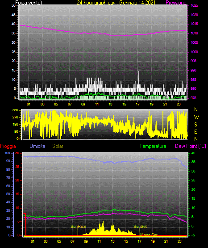Click '25' on the red rain axis
Image resolution: width=208 pixels, height=248 pixels.
point(17,167)
